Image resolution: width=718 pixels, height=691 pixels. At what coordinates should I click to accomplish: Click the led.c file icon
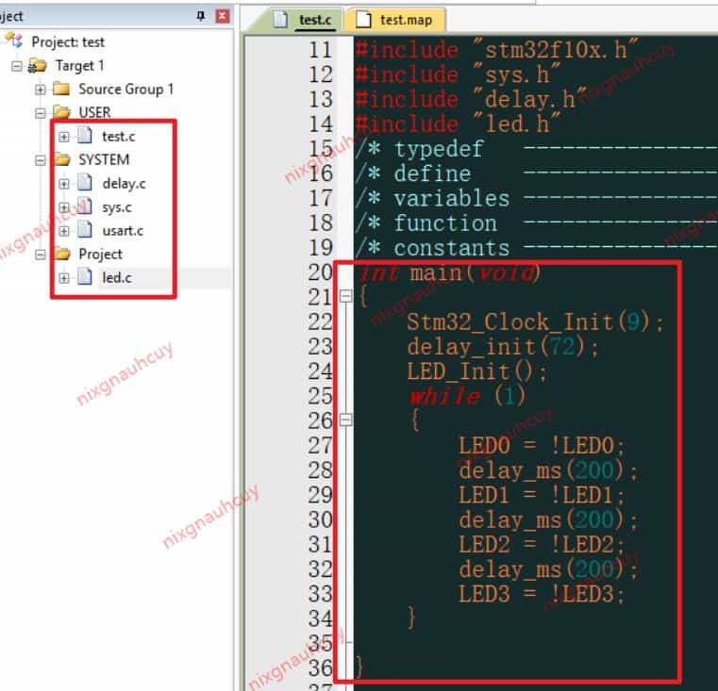[85, 277]
